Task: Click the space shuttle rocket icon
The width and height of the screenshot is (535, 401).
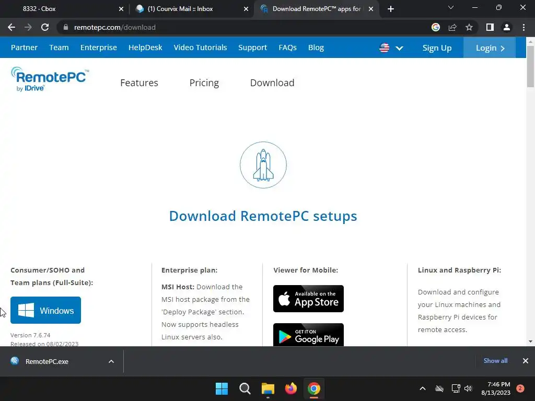Action: pos(263,165)
